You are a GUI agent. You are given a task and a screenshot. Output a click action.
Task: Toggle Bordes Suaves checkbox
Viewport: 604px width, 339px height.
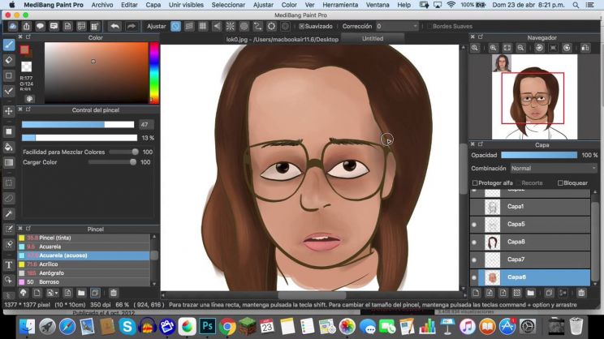point(429,26)
